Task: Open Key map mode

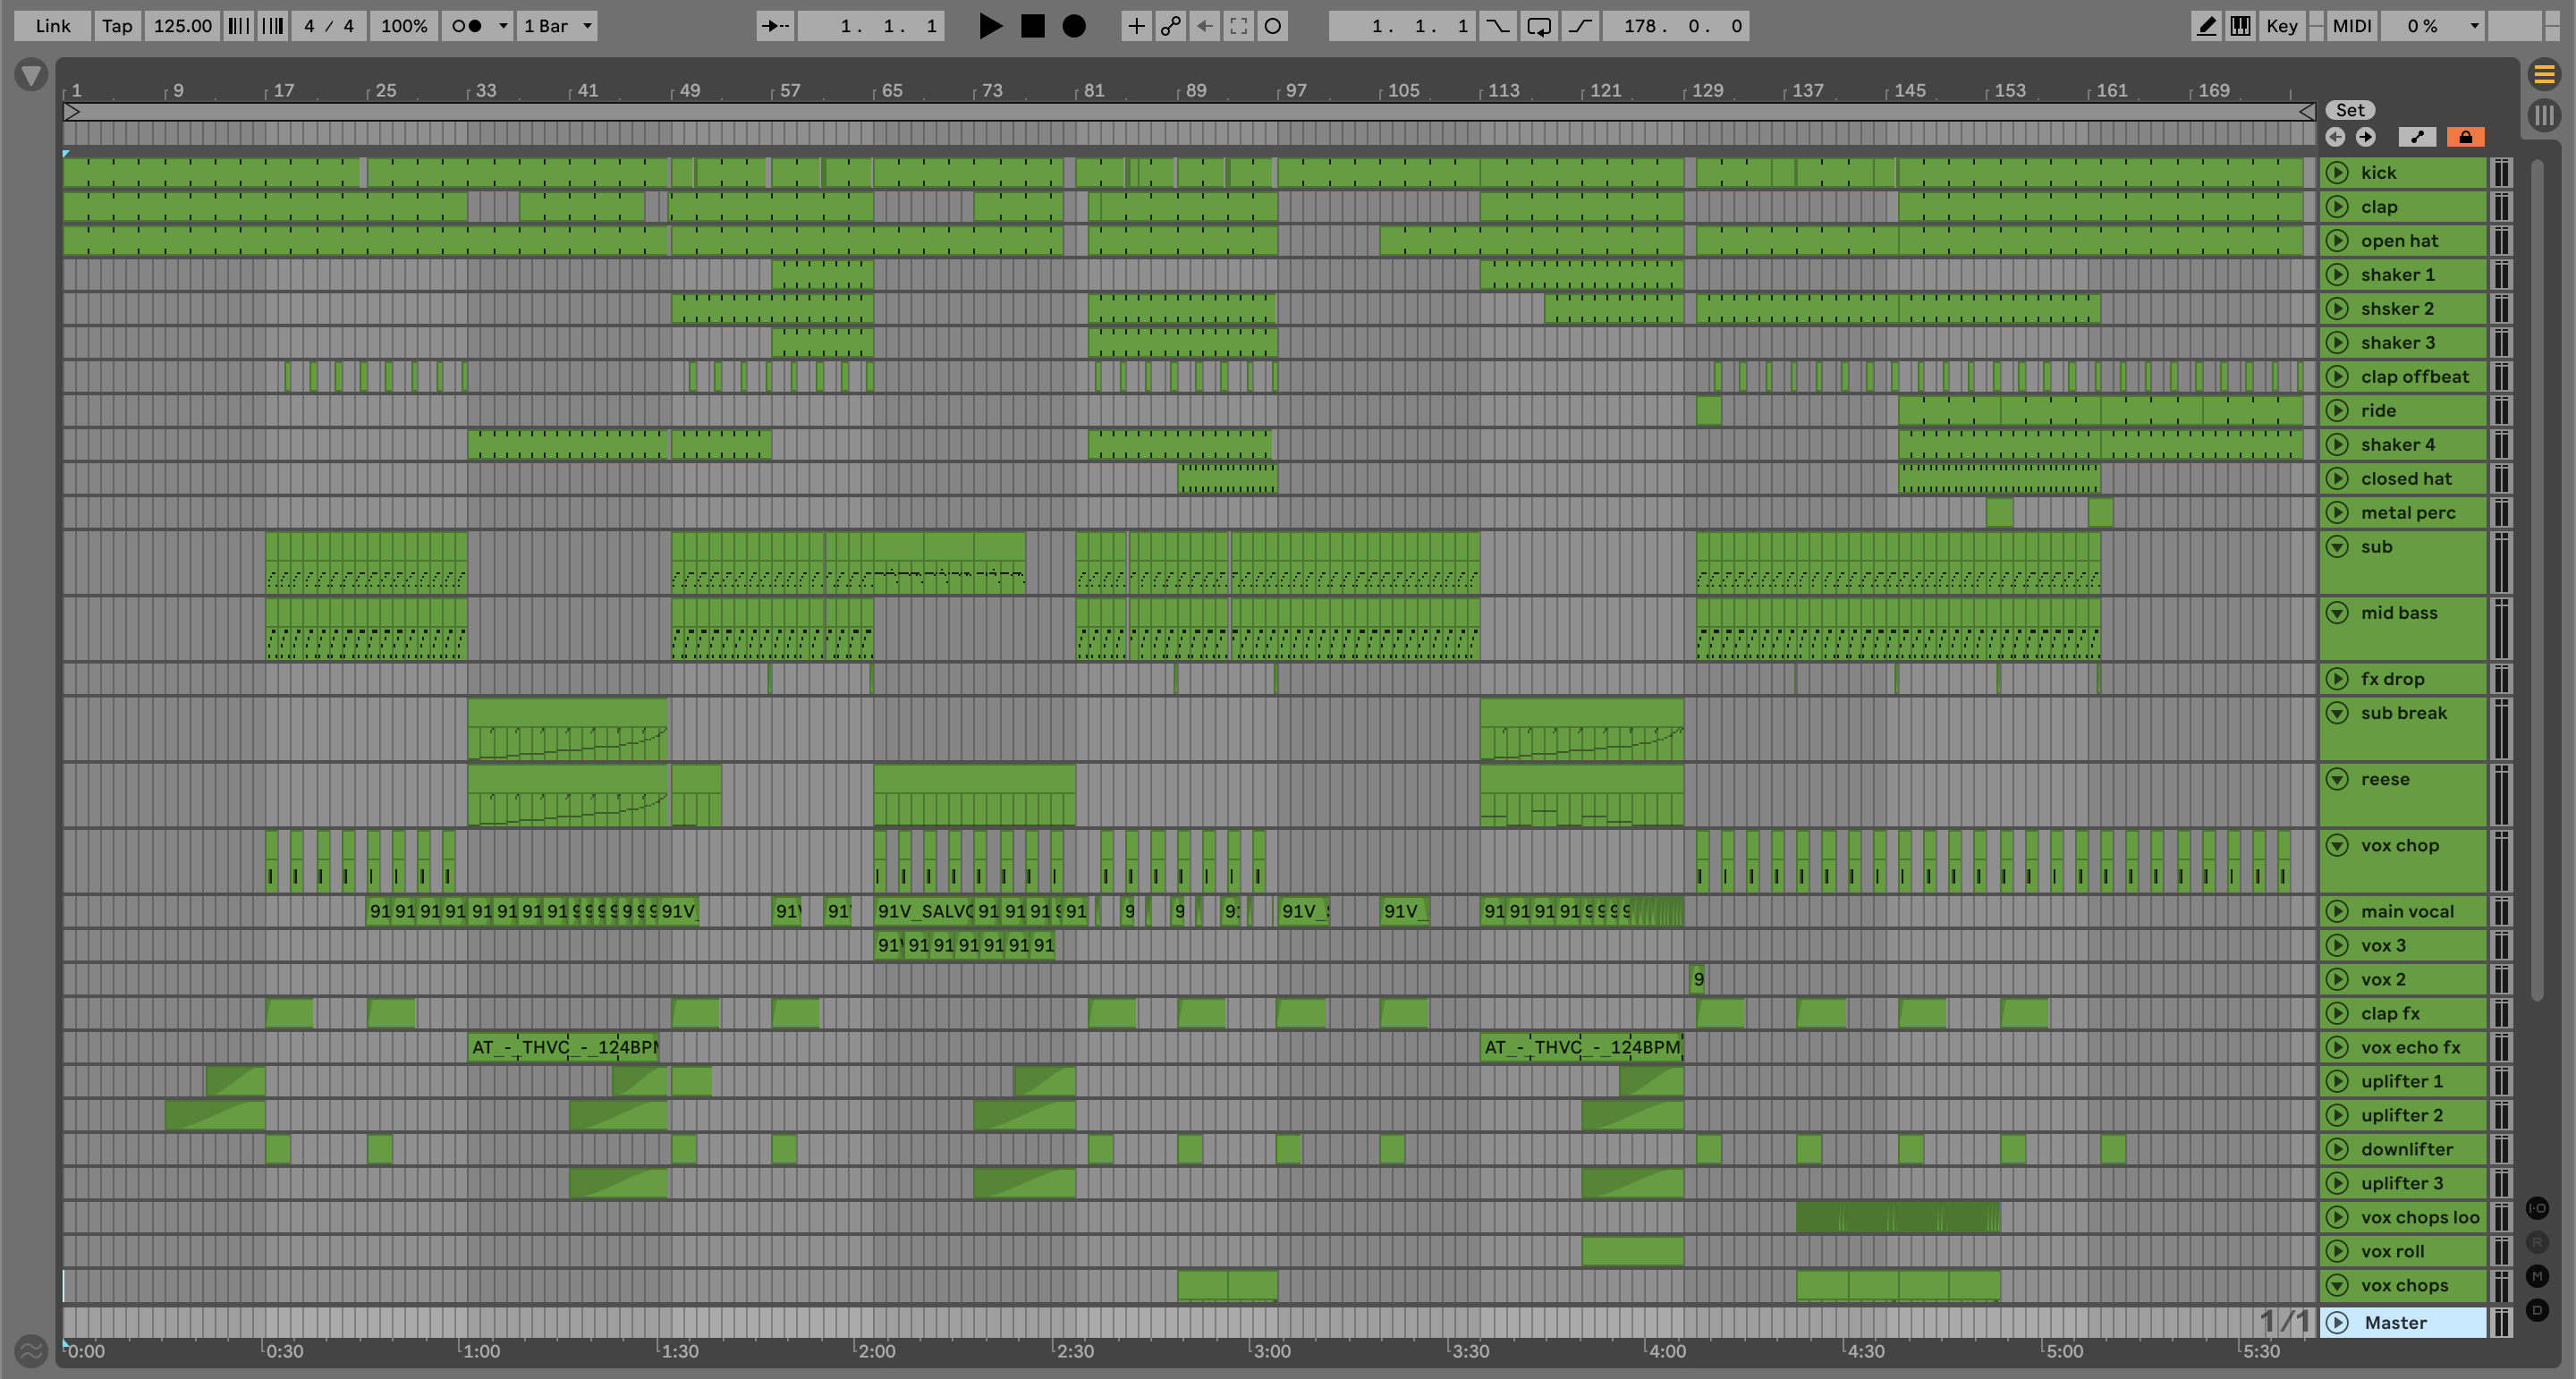Action: pyautogui.click(x=2281, y=26)
